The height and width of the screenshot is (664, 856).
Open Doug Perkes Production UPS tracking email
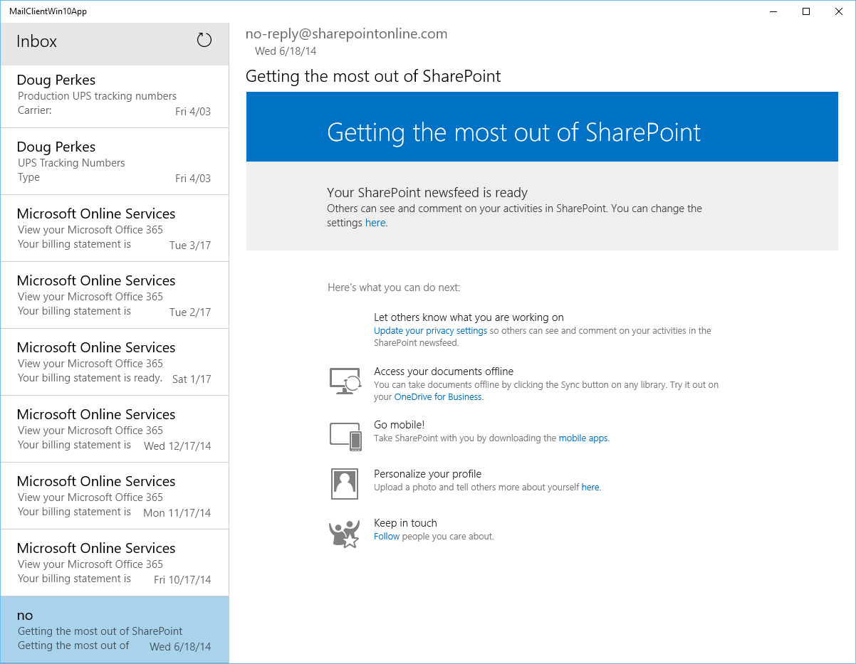(114, 95)
